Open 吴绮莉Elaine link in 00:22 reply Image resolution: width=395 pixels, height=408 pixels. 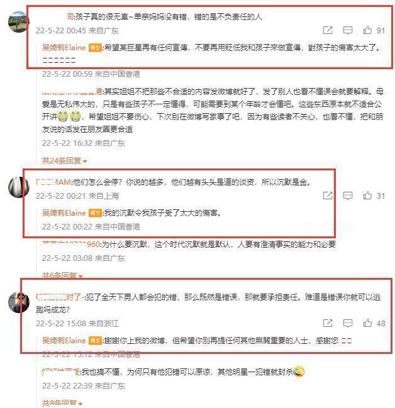pos(64,213)
